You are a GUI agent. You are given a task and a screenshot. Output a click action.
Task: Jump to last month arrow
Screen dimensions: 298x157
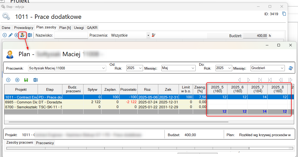[x=260, y=80]
